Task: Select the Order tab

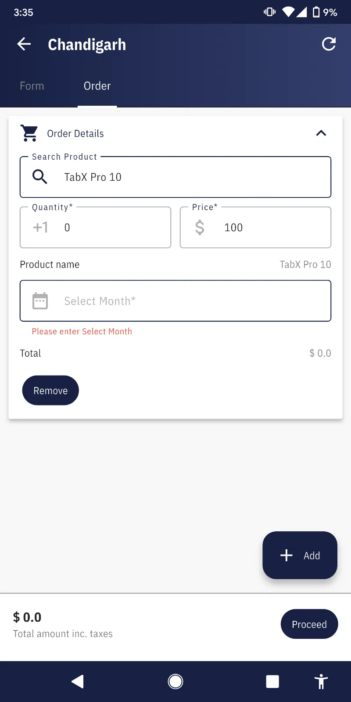Action: tap(97, 86)
